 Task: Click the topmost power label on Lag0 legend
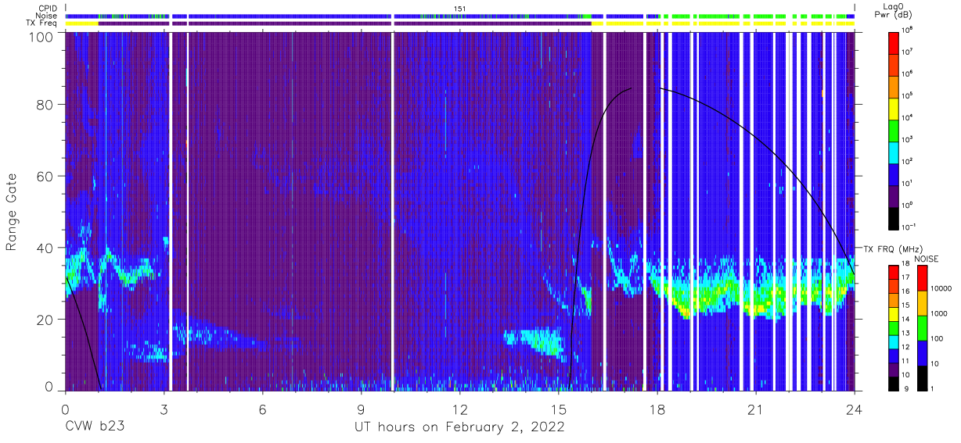pyautogui.click(x=908, y=30)
